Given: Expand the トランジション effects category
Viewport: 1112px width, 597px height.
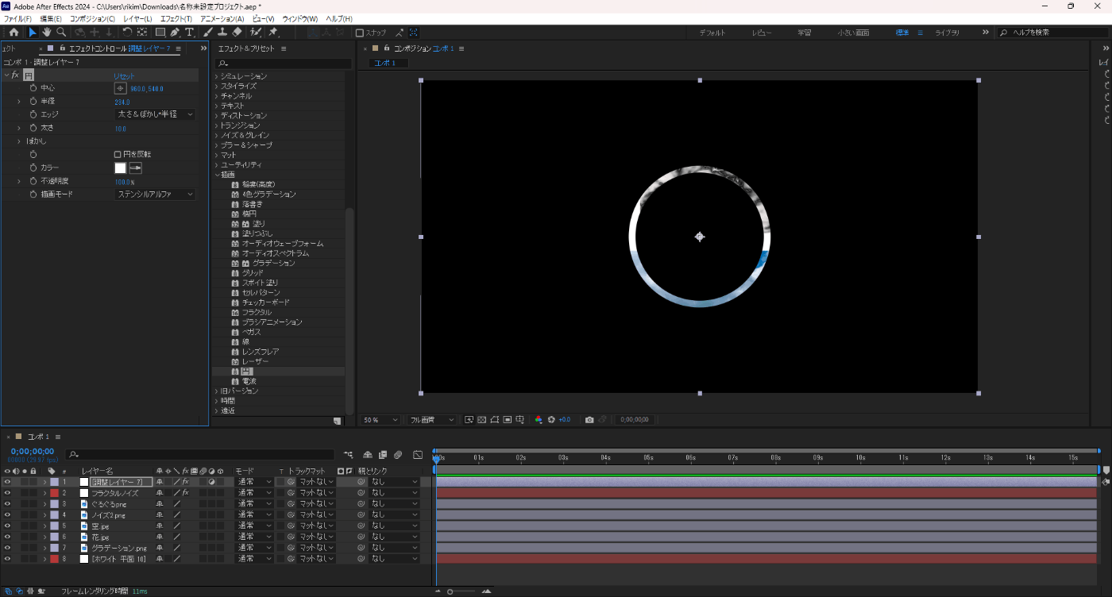Looking at the screenshot, I should pyautogui.click(x=216, y=125).
